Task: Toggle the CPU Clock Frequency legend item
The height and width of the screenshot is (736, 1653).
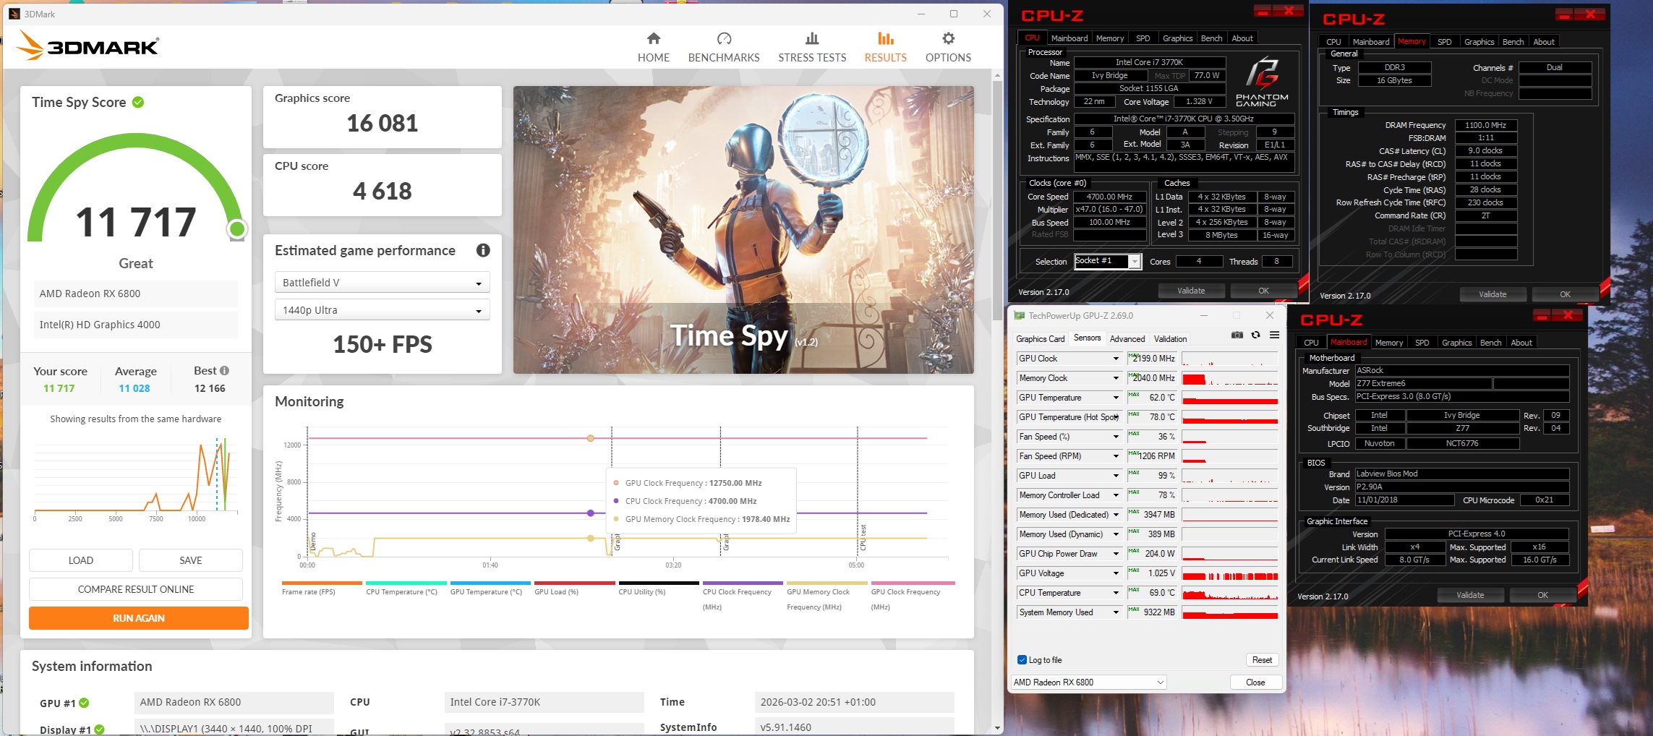Action: tap(743, 595)
